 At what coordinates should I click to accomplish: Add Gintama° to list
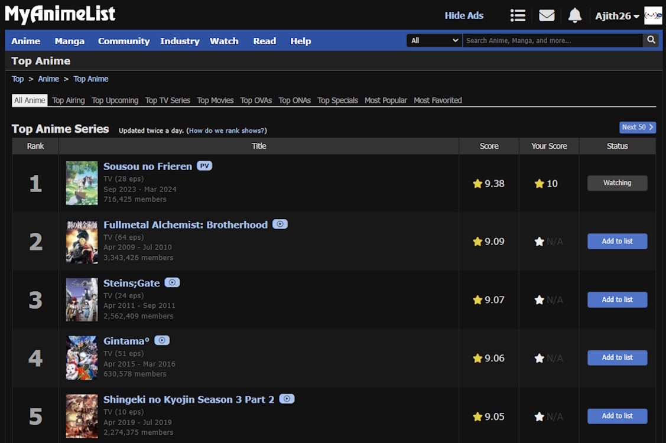point(617,357)
